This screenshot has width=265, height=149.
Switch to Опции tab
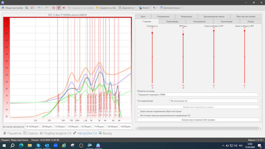[251, 22]
